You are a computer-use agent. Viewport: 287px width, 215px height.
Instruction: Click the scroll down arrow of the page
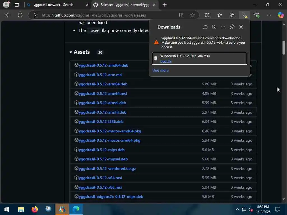click(284, 199)
